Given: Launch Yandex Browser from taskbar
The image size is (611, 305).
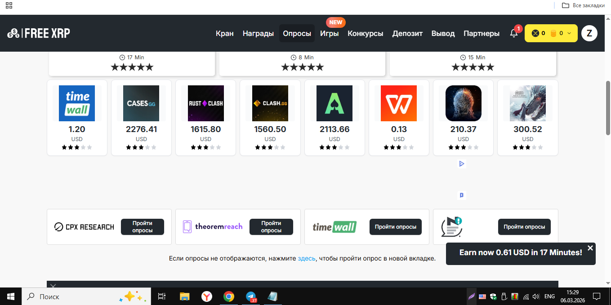Looking at the screenshot, I should (x=206, y=296).
